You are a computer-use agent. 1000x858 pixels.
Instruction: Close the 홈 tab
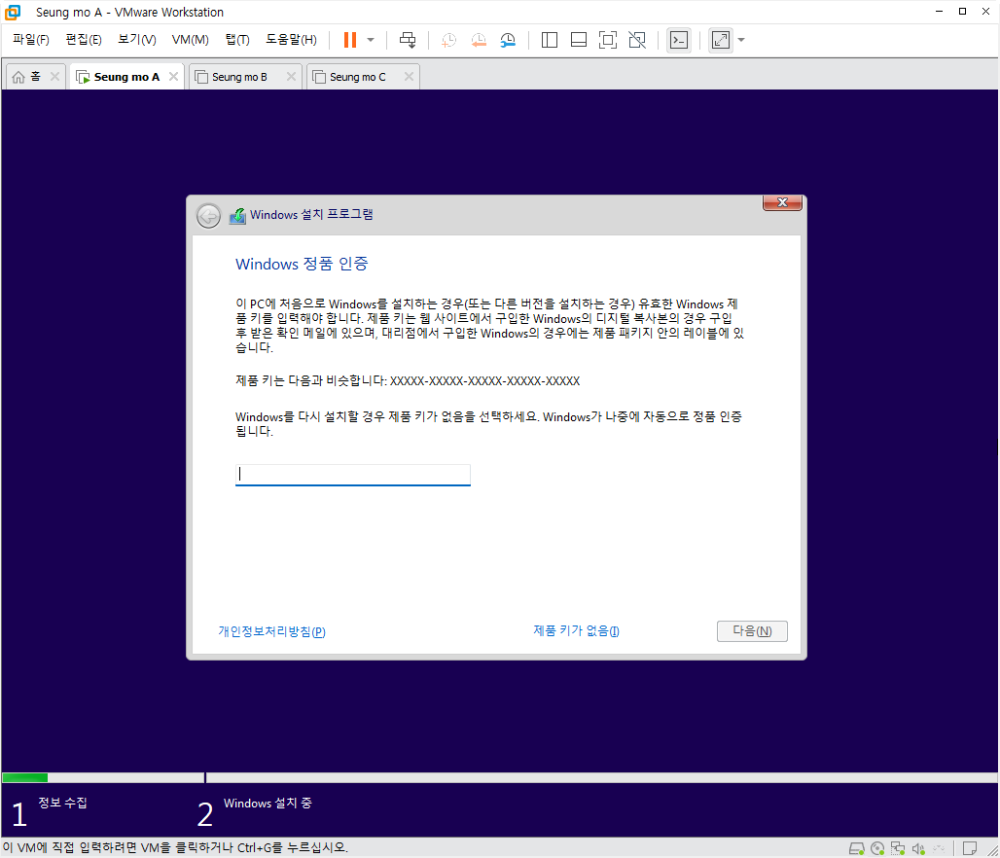(54, 77)
